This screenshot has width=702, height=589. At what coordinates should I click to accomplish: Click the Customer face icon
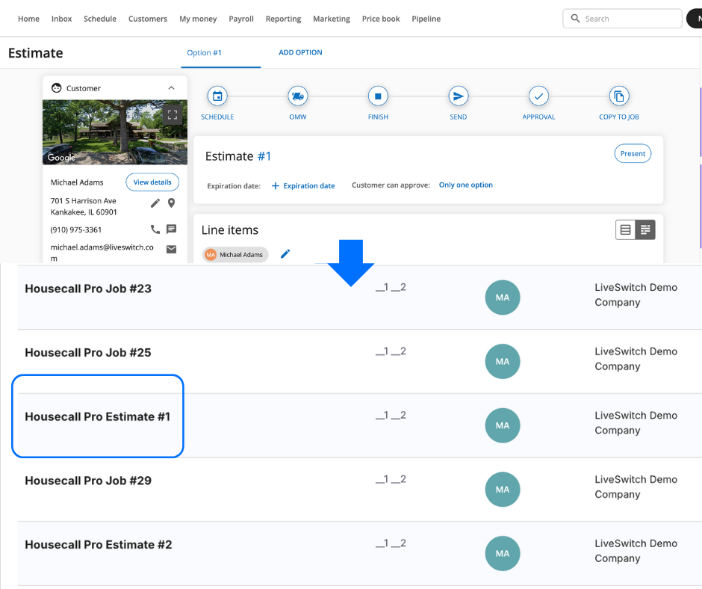57,88
